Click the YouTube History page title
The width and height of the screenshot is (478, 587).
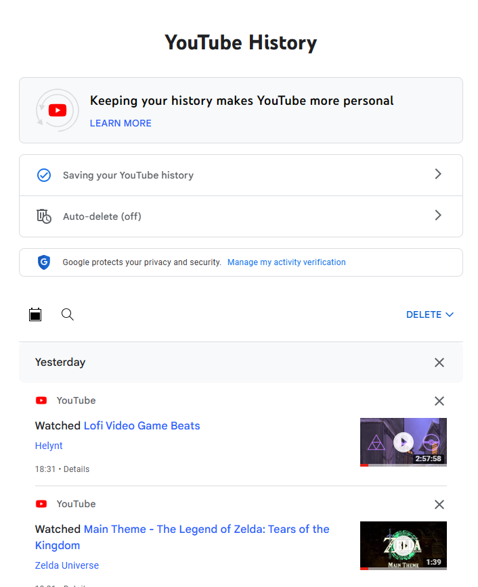240,43
